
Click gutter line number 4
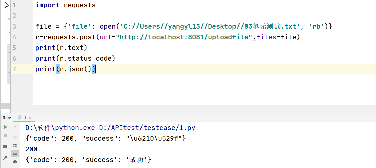pos(14,37)
